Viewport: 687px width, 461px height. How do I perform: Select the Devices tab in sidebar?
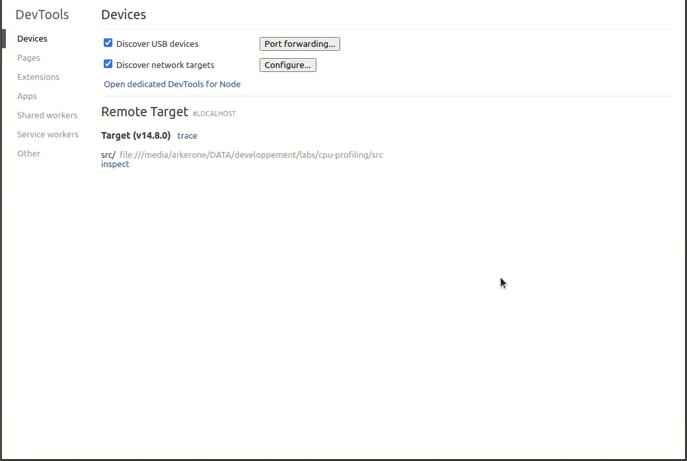(x=32, y=39)
